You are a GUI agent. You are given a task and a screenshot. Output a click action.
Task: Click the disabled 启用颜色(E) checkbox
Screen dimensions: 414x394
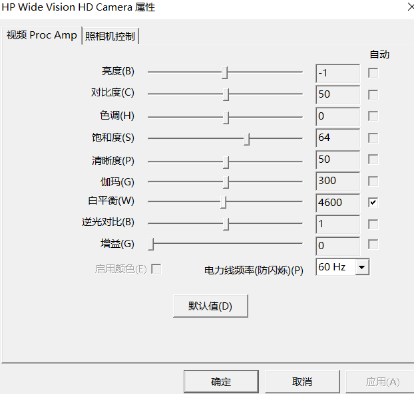(x=156, y=269)
